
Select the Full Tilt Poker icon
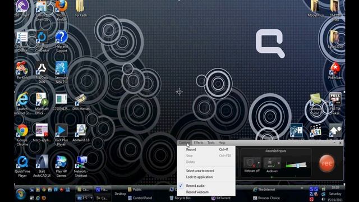335,103
